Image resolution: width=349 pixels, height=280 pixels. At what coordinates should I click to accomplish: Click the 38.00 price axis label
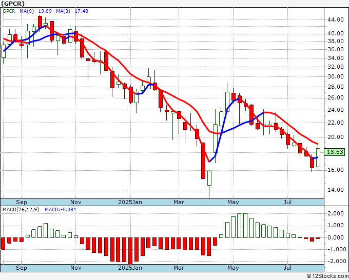coord(336,41)
